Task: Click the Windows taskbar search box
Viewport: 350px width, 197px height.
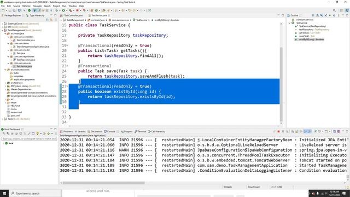Action: click(x=35, y=193)
